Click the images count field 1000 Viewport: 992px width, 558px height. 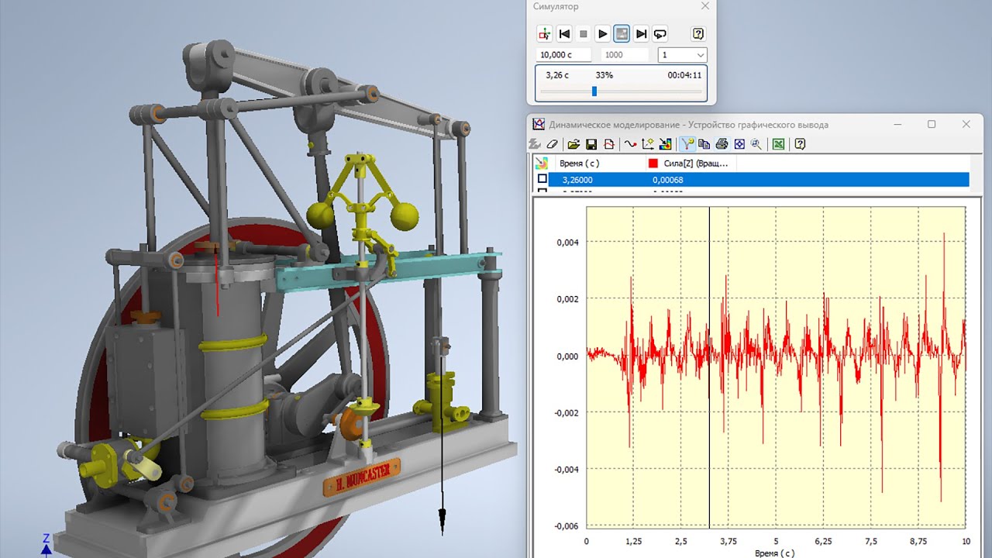coord(625,55)
